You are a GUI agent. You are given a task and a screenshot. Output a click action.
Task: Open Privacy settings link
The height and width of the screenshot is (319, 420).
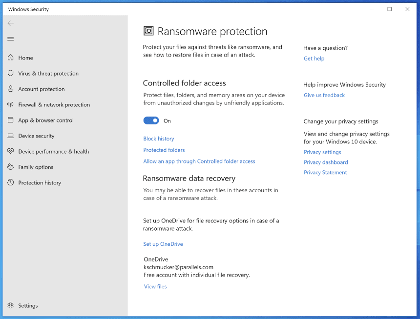point(322,152)
